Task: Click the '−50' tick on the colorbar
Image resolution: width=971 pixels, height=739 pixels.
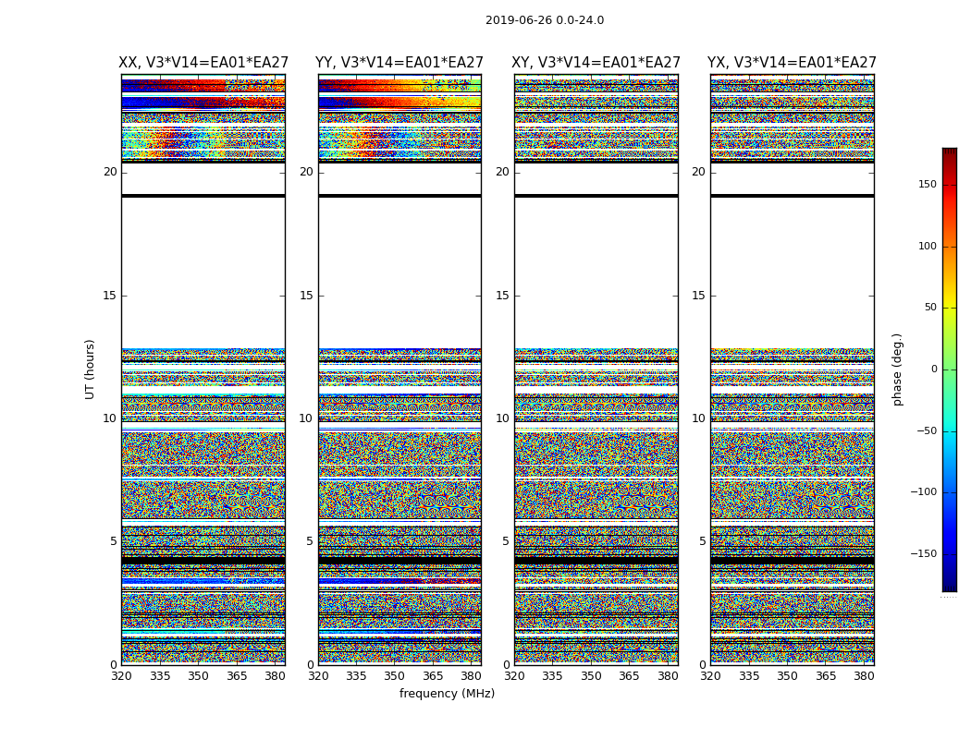Action: [927, 431]
